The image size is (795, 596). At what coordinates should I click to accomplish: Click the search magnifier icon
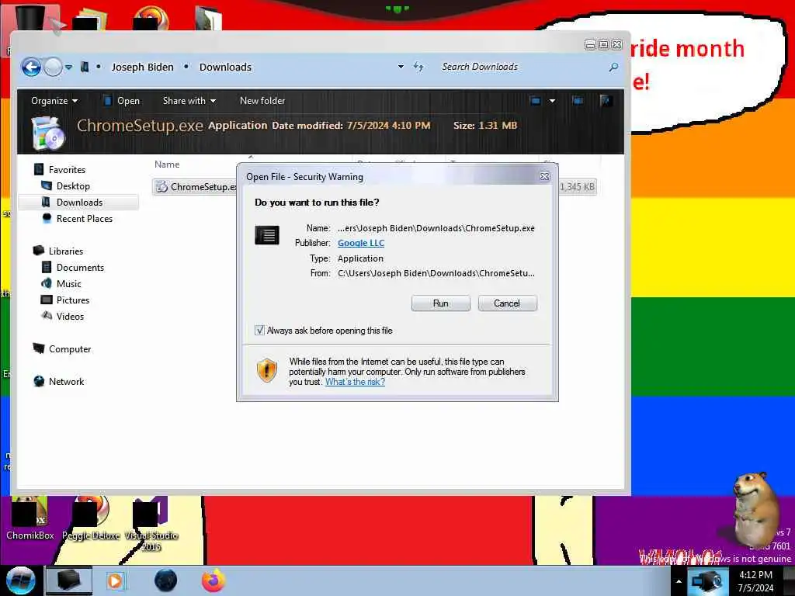pos(613,67)
